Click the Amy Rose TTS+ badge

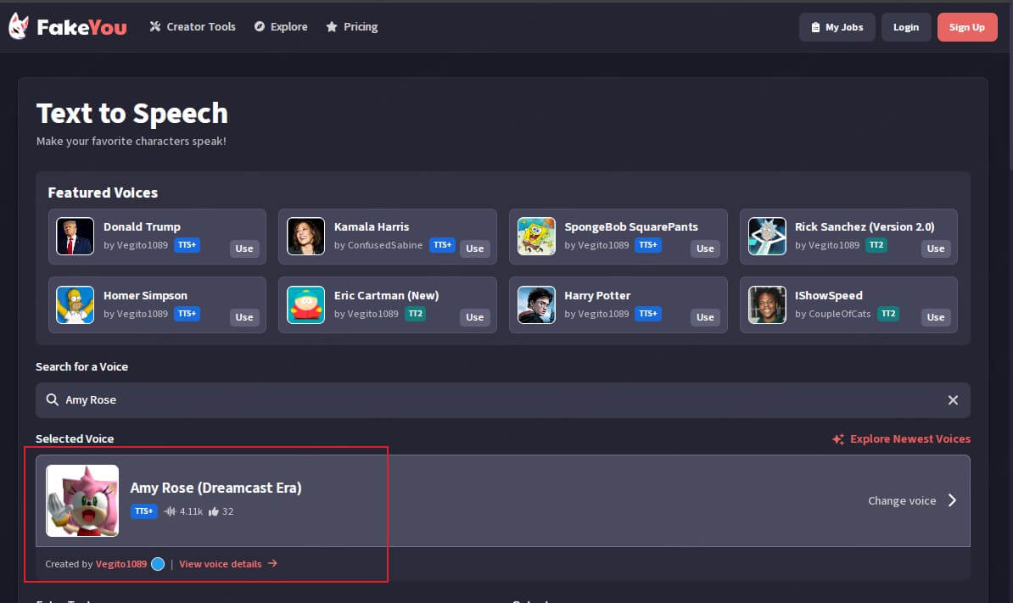[x=144, y=511]
